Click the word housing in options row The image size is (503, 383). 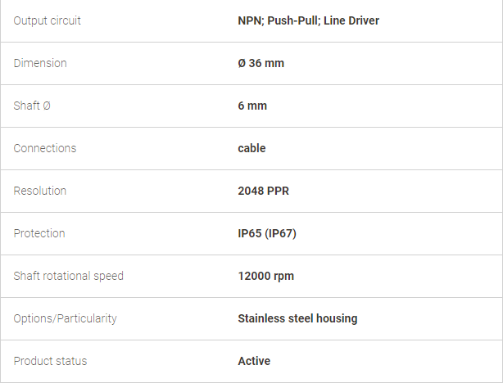[x=337, y=318]
